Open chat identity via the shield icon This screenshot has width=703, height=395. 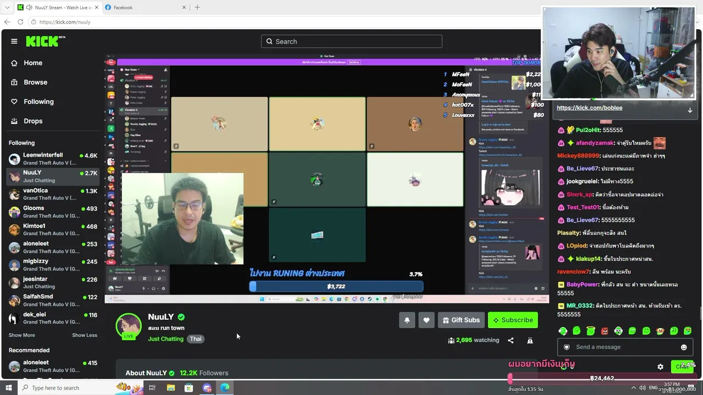(567, 347)
